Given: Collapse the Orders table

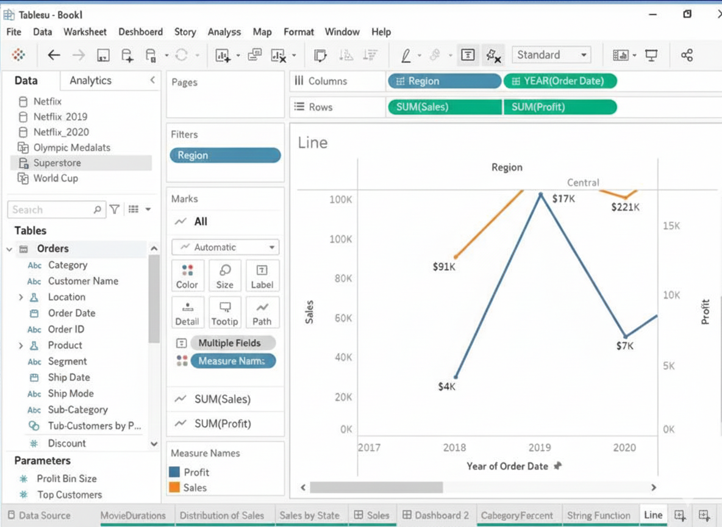Looking at the screenshot, I should click(9, 249).
